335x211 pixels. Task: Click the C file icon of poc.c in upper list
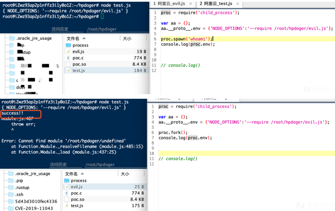coord(68,58)
